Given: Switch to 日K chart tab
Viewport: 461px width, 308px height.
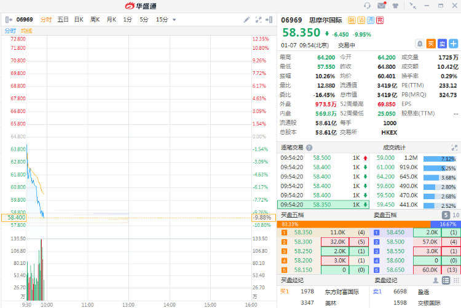Looking at the screenshot, I should [79, 20].
